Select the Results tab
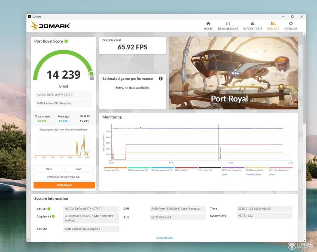317x252 pixels. (273, 26)
